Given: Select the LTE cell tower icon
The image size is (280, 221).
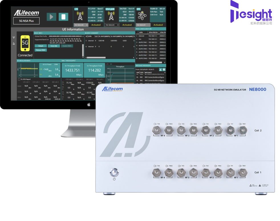Looking at the screenshot, I should click(x=80, y=16).
